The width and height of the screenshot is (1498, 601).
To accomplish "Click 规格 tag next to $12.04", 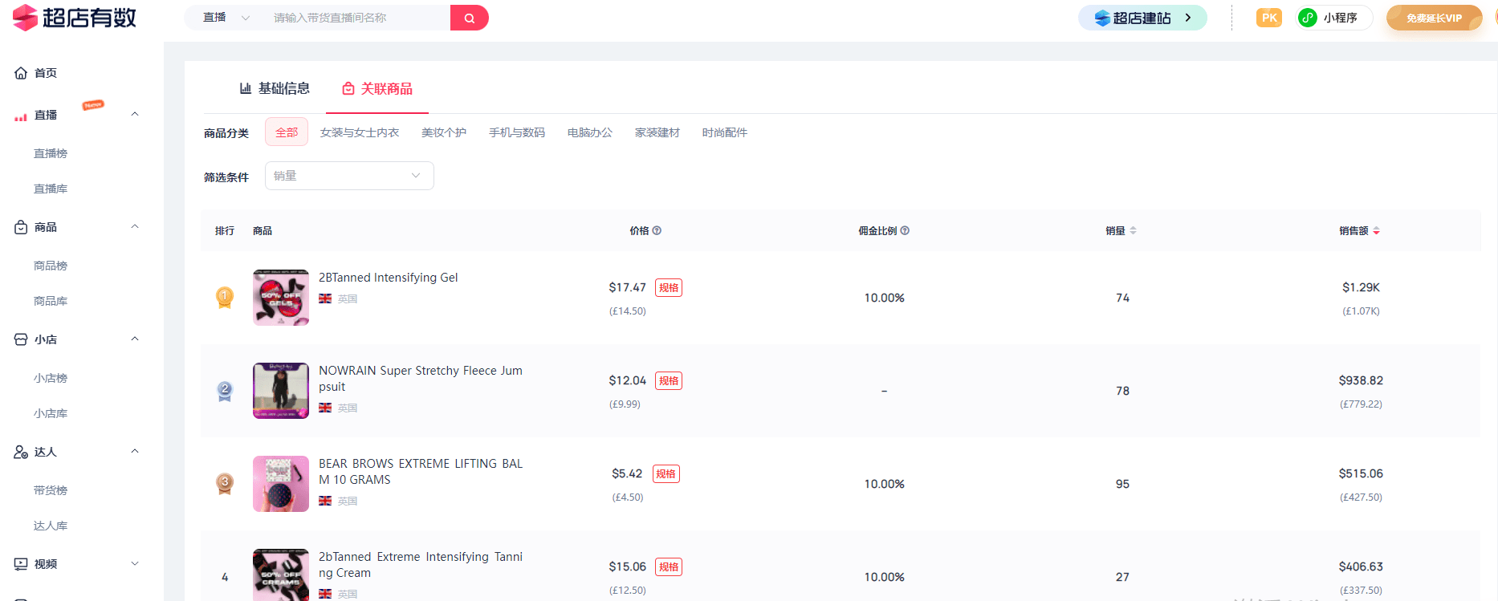I will (x=669, y=381).
